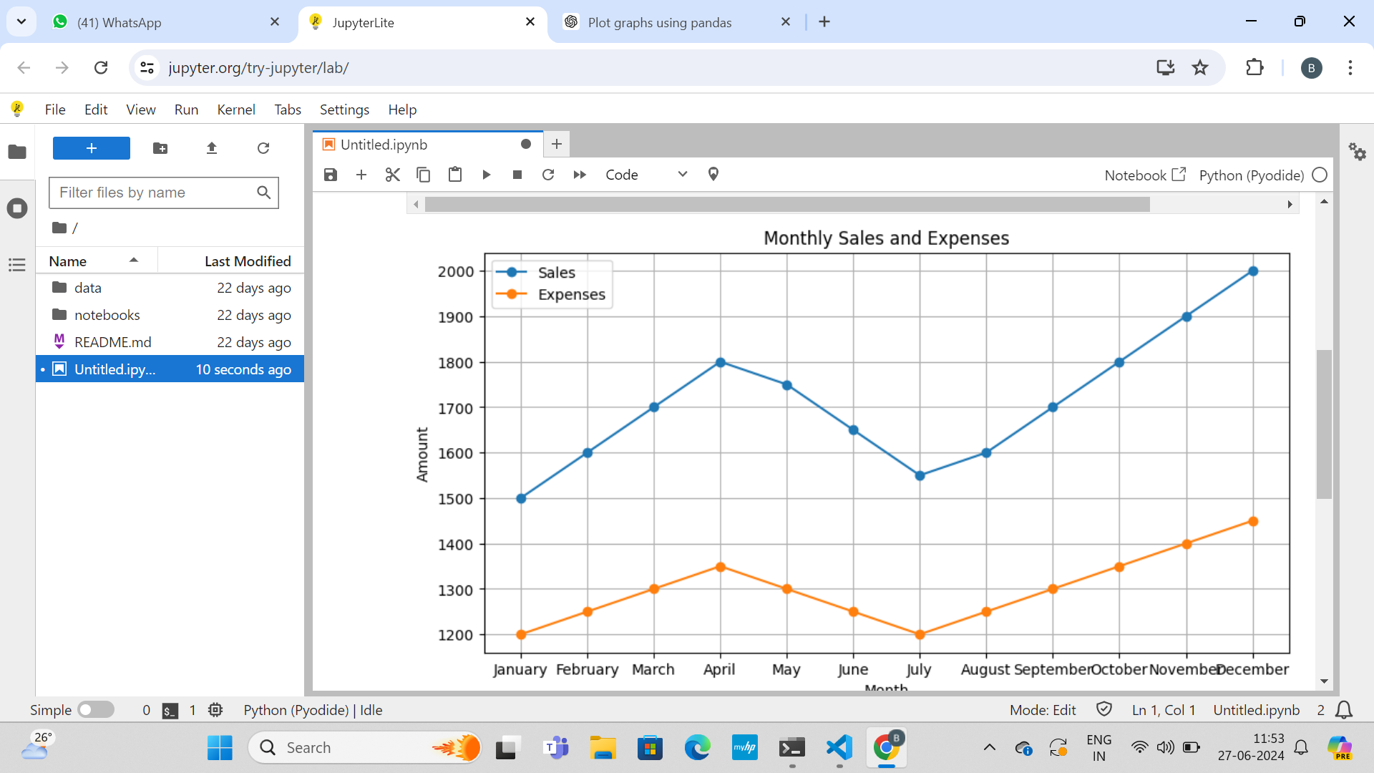Run the selected cell with play icon
This screenshot has width=1374, height=773.
pos(487,175)
